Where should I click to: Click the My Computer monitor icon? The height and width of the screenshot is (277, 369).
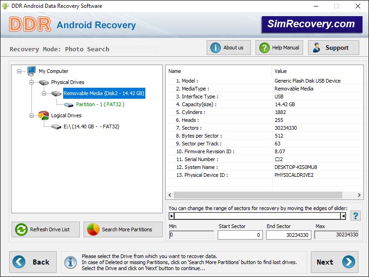(x=31, y=71)
